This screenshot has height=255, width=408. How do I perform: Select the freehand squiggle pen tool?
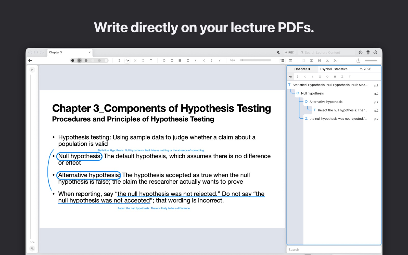pyautogui.click(x=127, y=60)
